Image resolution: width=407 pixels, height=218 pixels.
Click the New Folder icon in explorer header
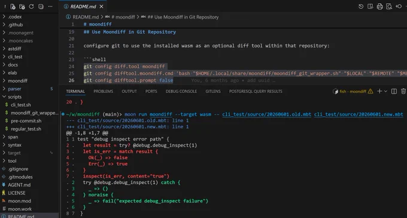pos(22,7)
